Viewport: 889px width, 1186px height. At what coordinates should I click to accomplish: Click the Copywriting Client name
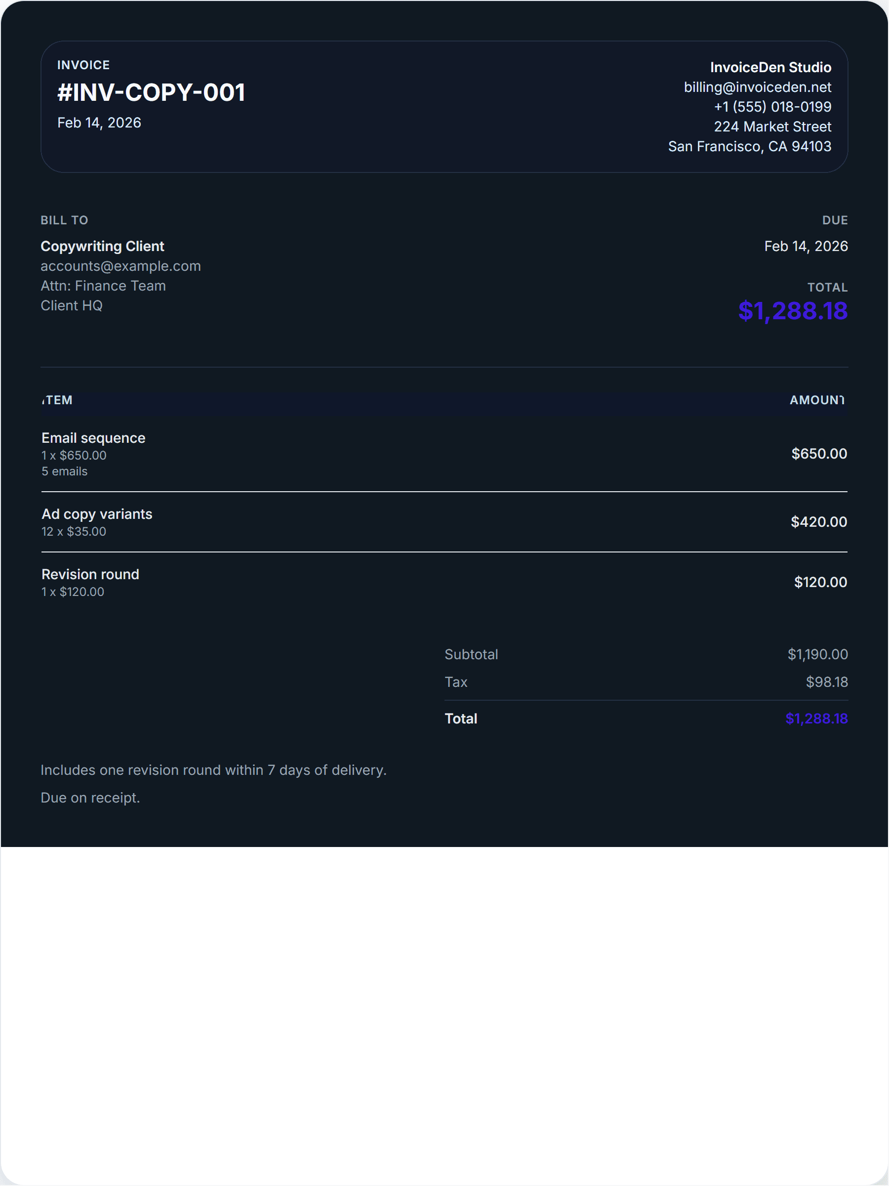pos(102,246)
